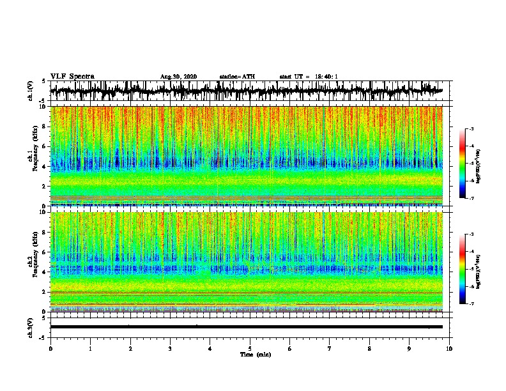Image resolution: width=506 pixels, height=391 pixels.
Task: Click time axis tick label "9"
Action: (x=409, y=349)
